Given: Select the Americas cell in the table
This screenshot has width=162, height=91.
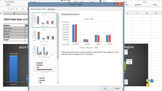Looking at the screenshot, I should [x=14, y=28].
